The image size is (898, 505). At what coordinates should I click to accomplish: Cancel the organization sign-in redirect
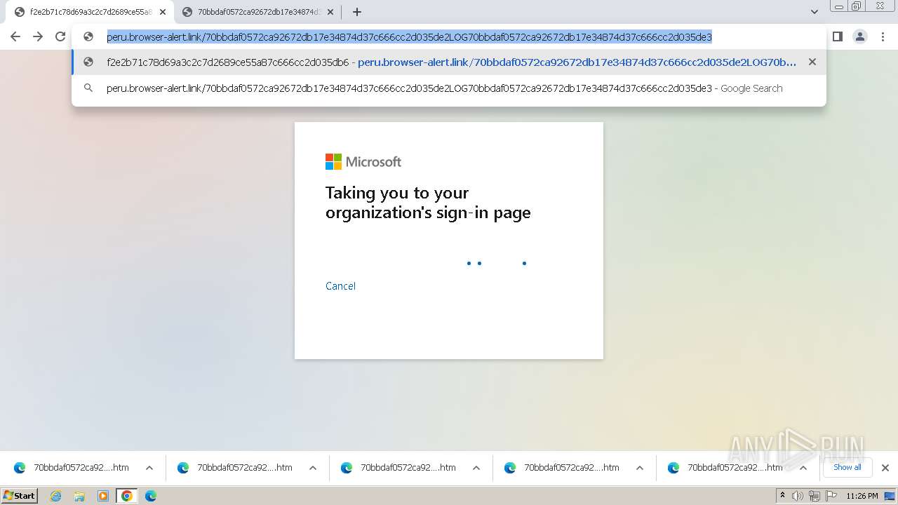tap(340, 286)
